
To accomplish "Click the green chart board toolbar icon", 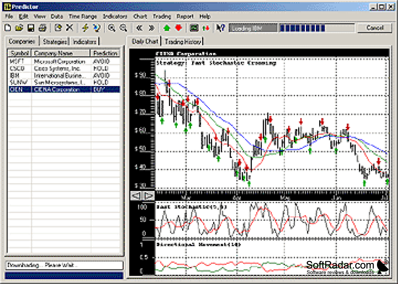I will [x=194, y=28].
